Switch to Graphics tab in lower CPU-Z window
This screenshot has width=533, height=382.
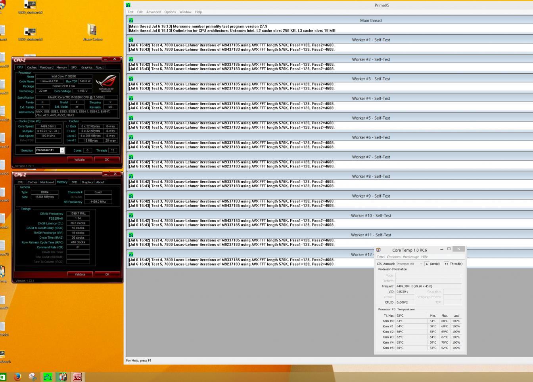87,182
